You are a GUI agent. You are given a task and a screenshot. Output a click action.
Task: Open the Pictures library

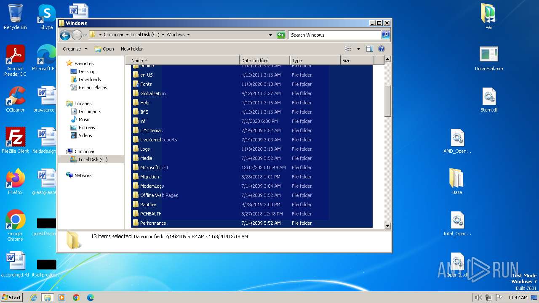click(87, 128)
